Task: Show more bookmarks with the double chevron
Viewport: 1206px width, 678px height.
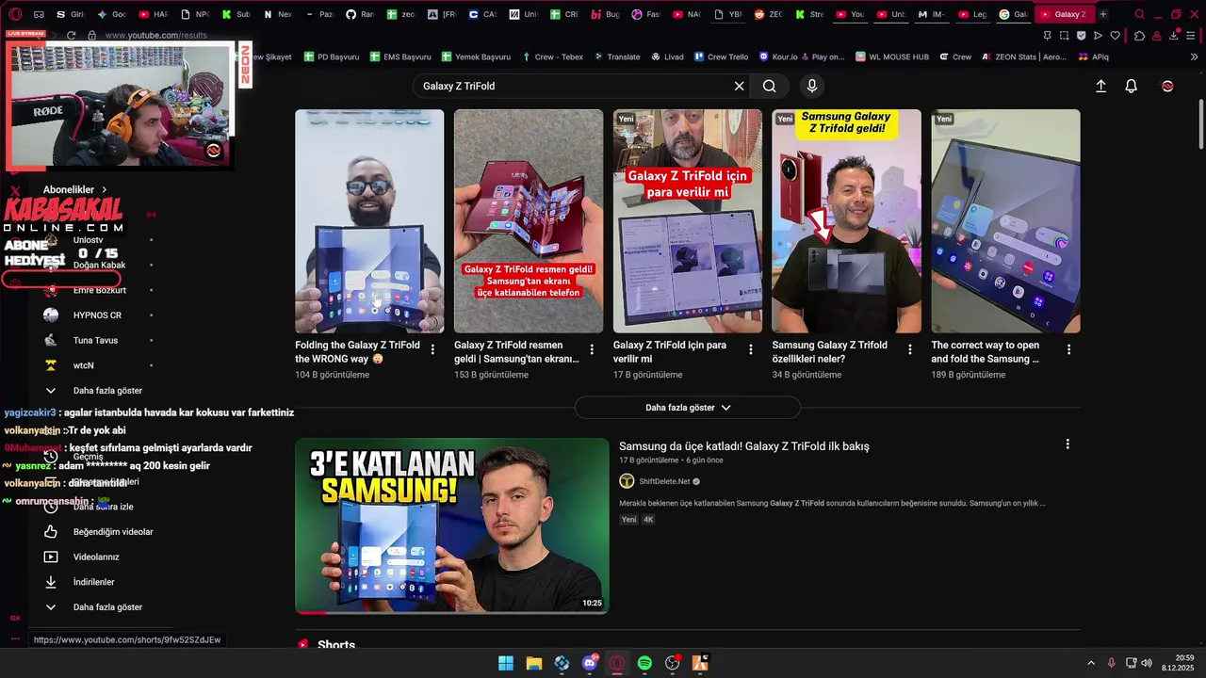Action: [1195, 56]
